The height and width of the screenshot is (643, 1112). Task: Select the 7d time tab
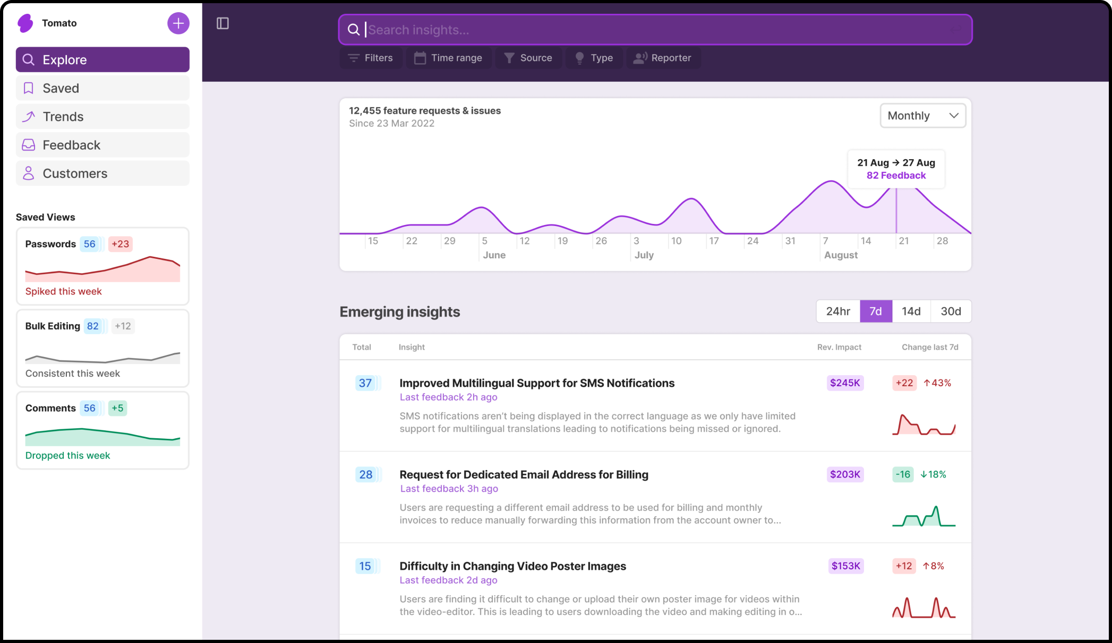pos(876,311)
